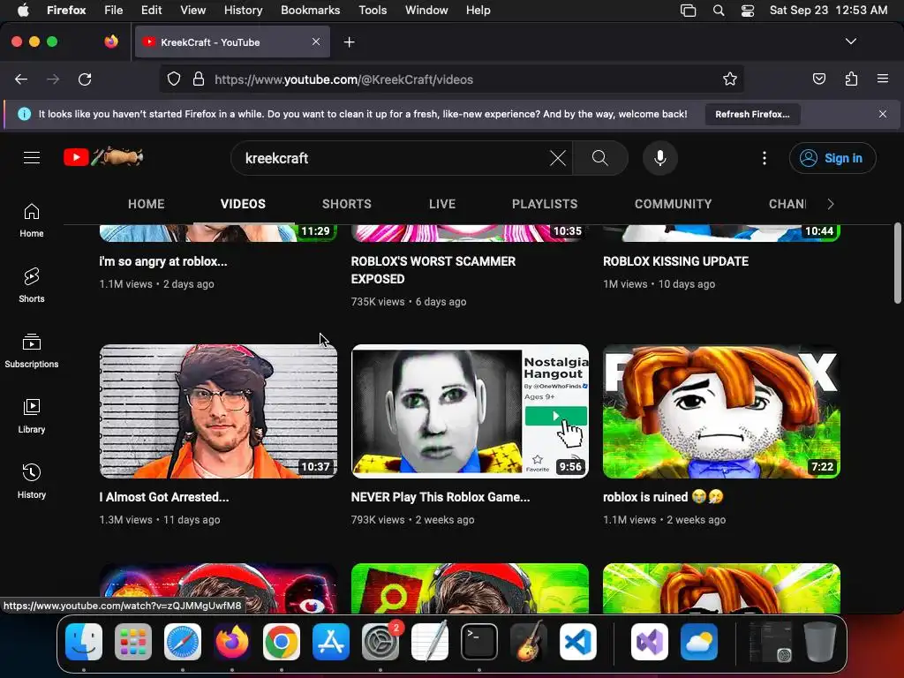This screenshot has height=678, width=904.
Task: Dismiss the Firefox refresh notification bar
Action: coord(883,114)
